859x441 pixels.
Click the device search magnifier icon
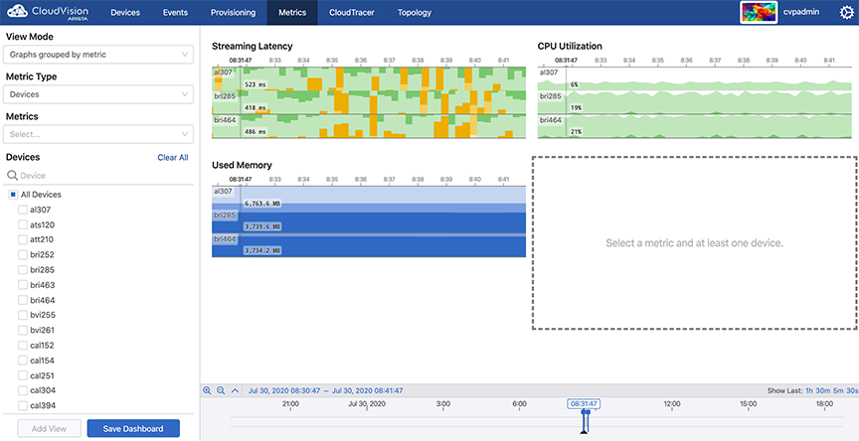coord(12,176)
